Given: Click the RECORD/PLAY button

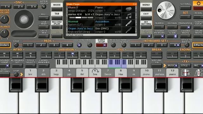Looking at the screenshot, I should point(57,27).
